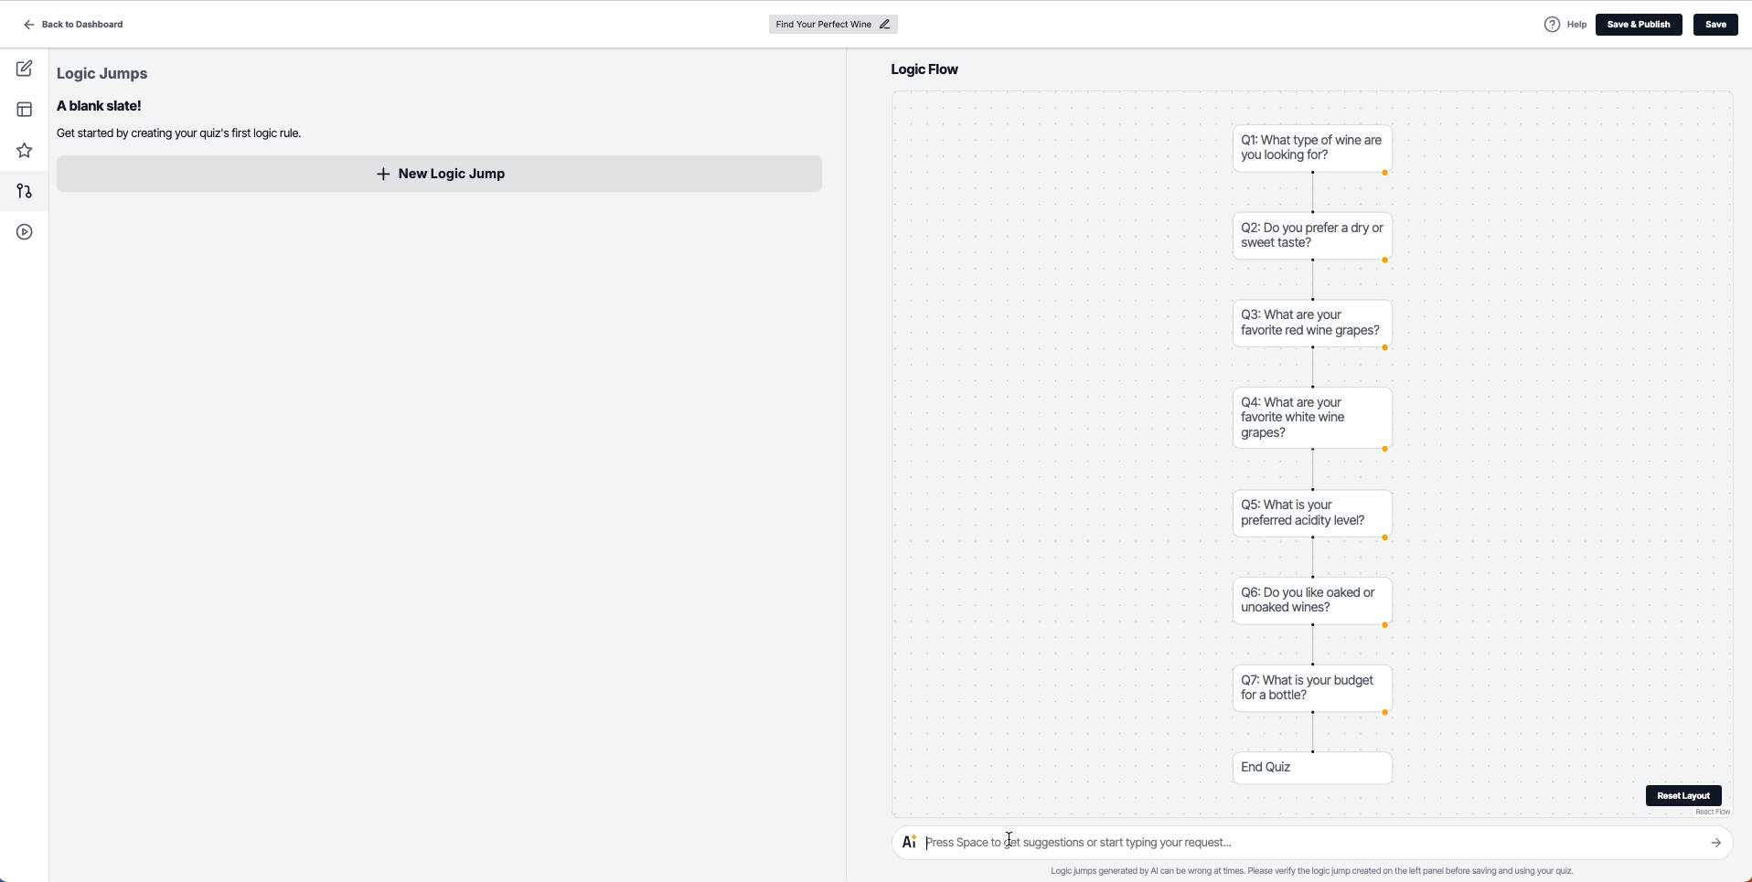The height and width of the screenshot is (882, 1752).
Task: Go back to Dashboard
Action: tap(73, 25)
